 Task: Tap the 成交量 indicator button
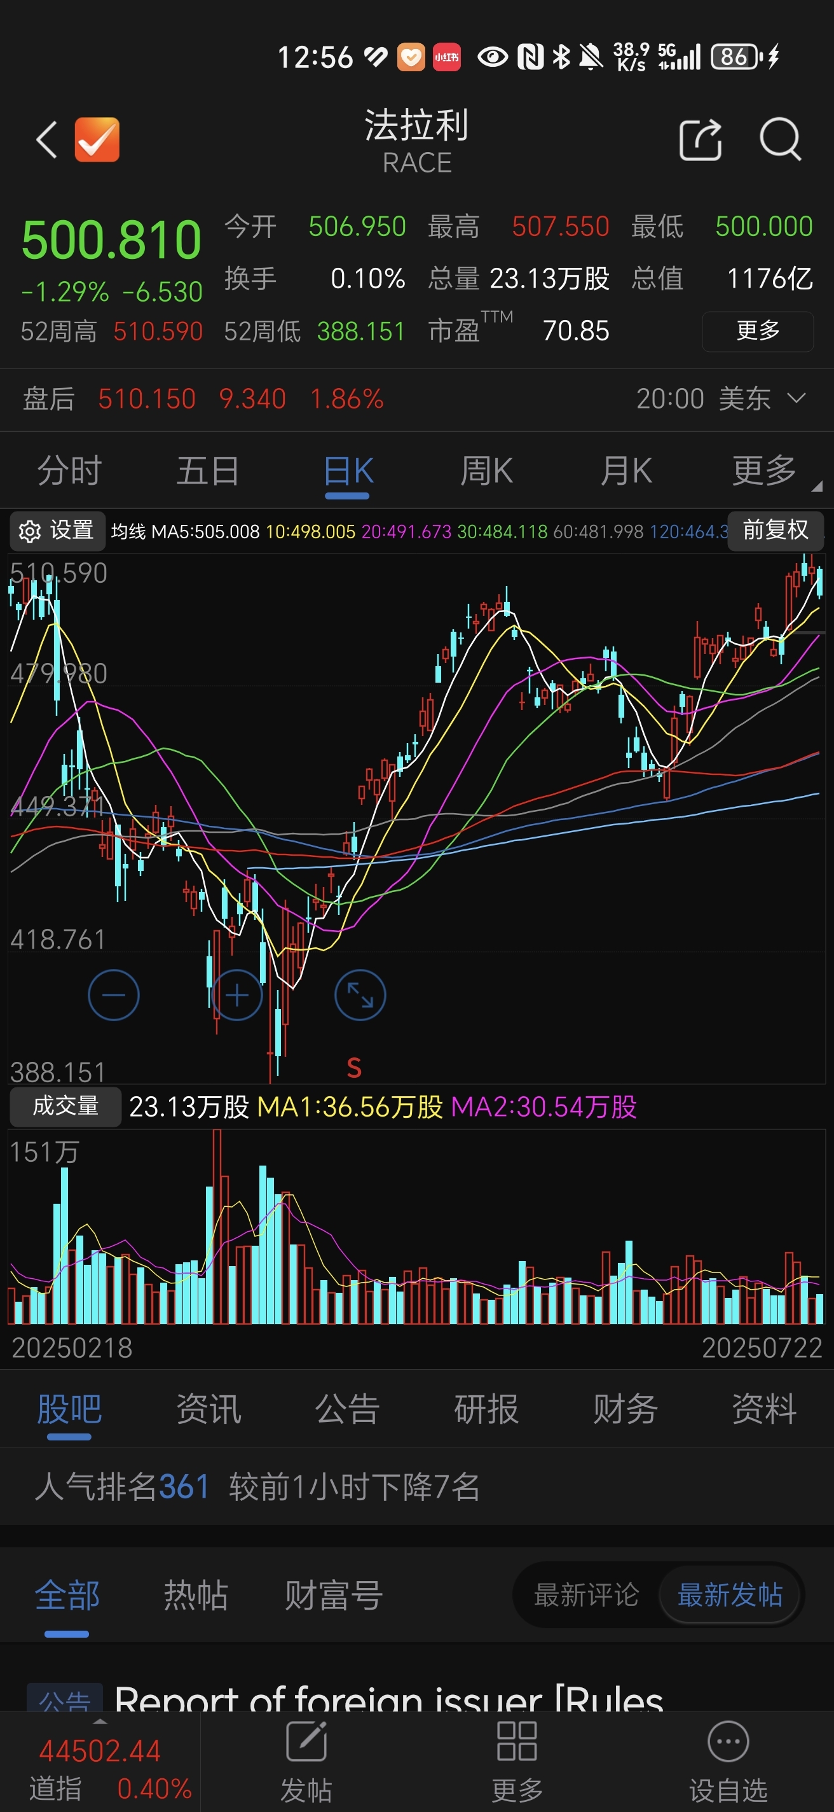click(65, 1106)
